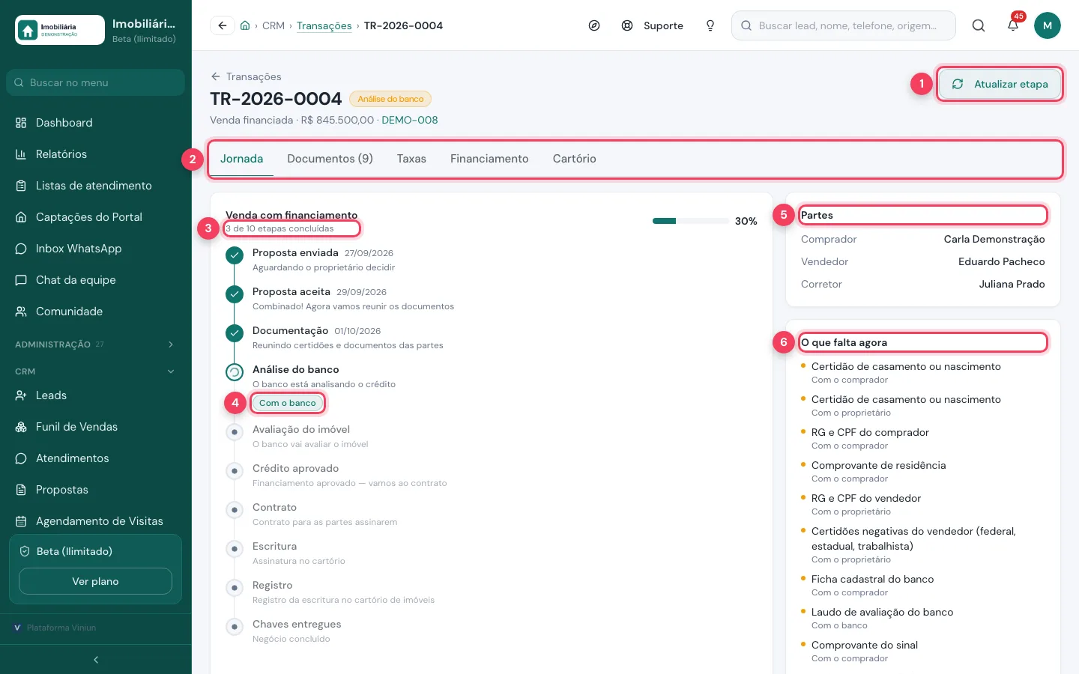The width and height of the screenshot is (1079, 674).
Task: Open the DEMO-008 property link
Action: coord(410,120)
